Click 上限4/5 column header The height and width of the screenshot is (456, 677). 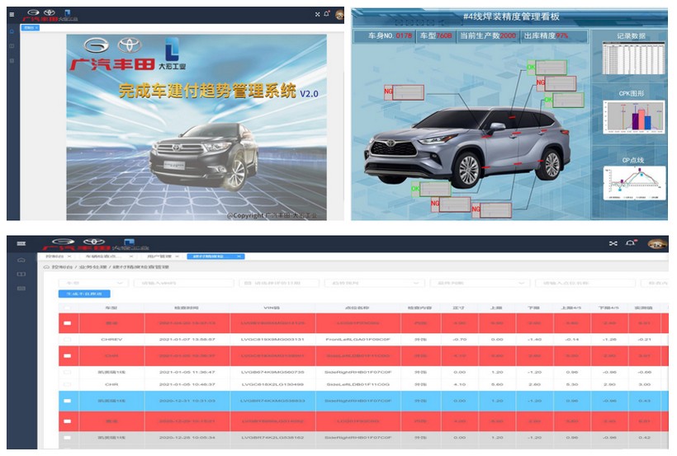point(571,308)
